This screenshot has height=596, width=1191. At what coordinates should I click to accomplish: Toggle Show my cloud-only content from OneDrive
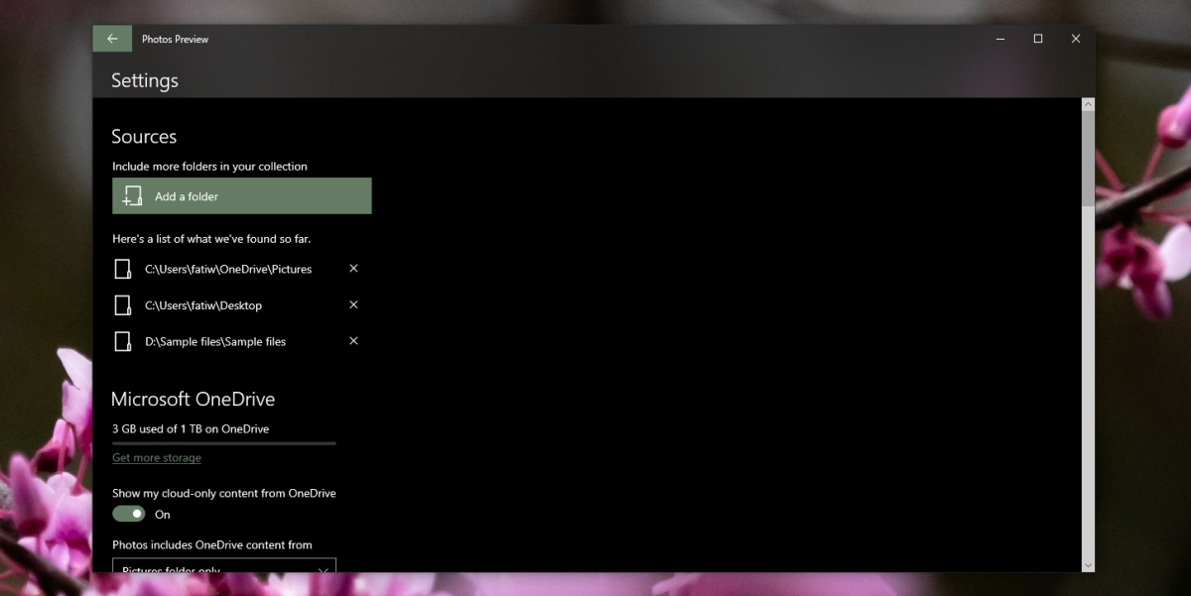click(x=129, y=514)
